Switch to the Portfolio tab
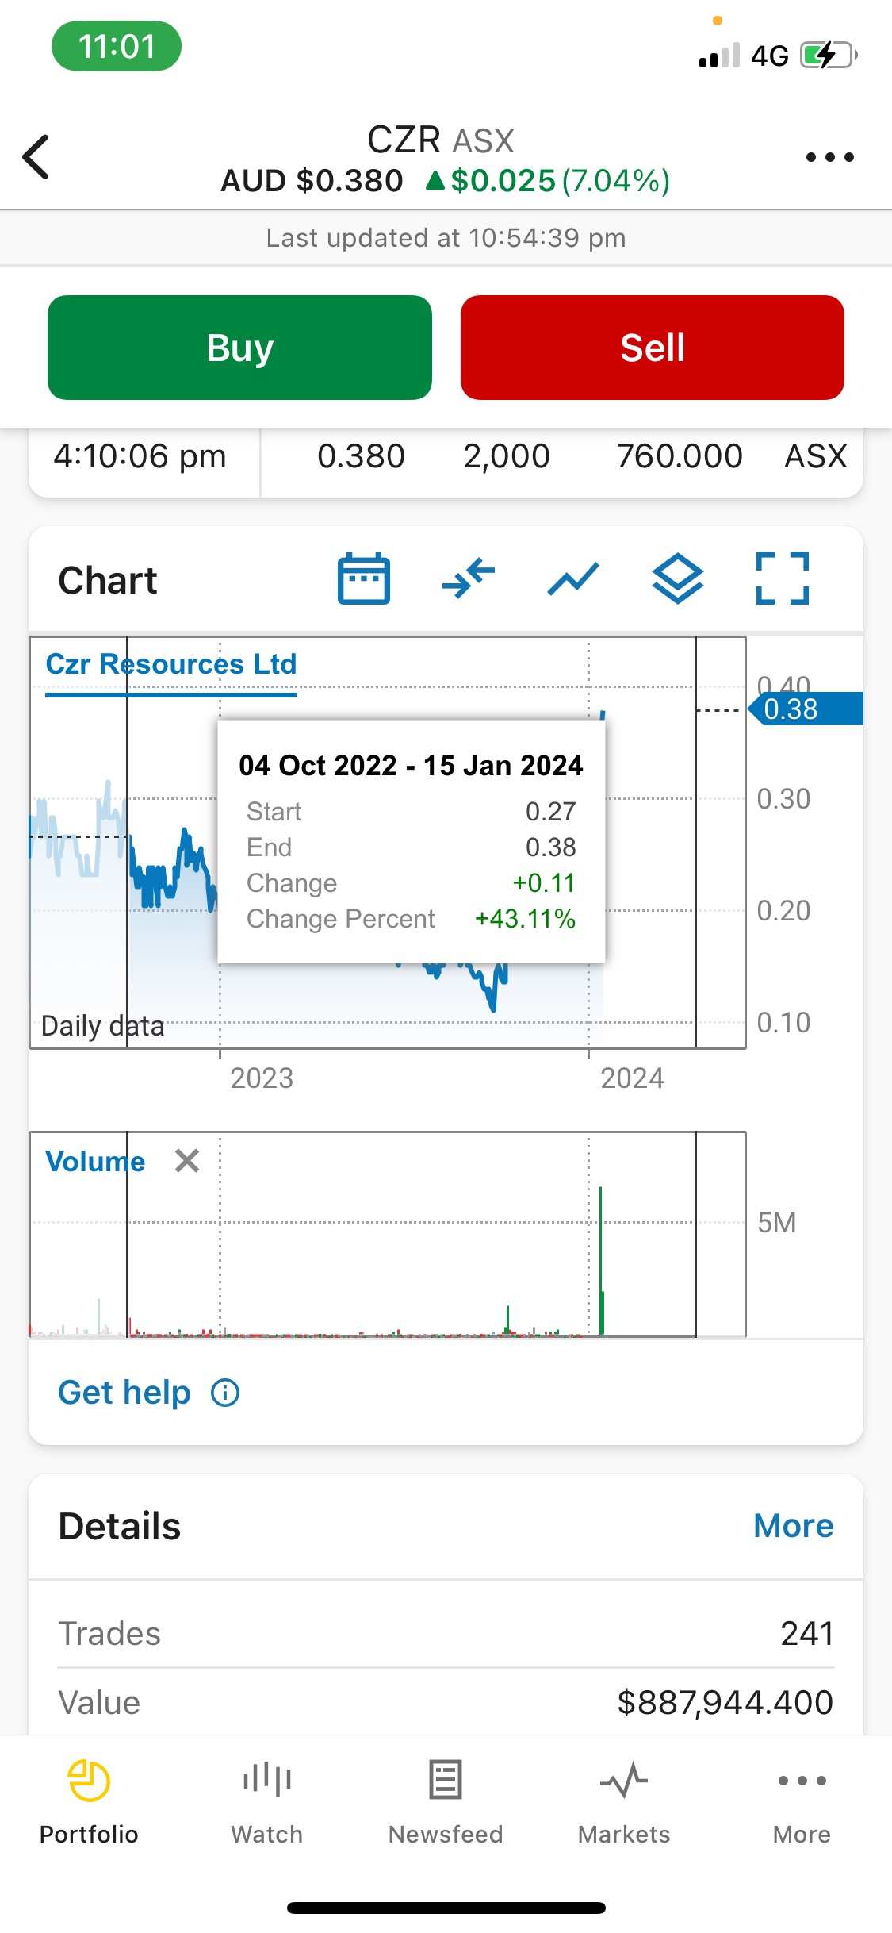Viewport: 892px width, 1933px height. tap(89, 1802)
